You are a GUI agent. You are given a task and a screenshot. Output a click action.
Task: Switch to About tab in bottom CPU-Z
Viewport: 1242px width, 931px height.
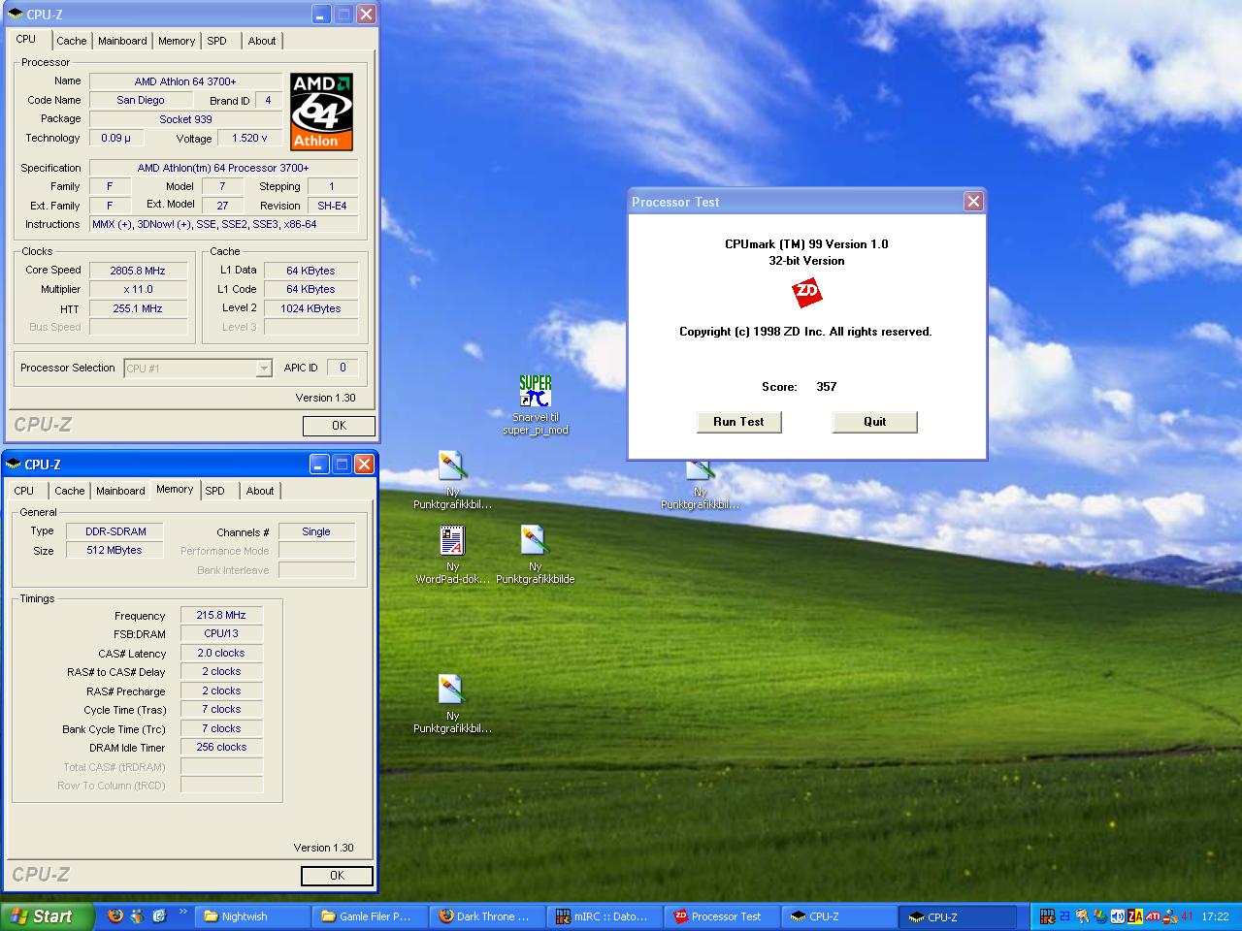[259, 491]
